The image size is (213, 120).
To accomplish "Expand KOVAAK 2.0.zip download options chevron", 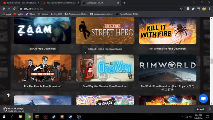I will 34,109.
